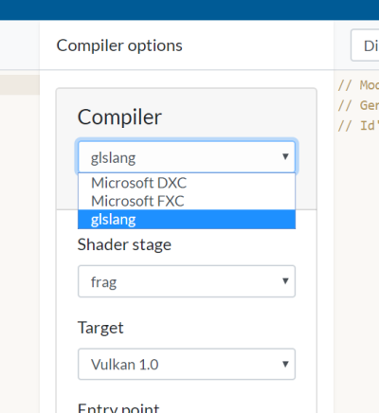Click the highlighted row in left sidebar
The width and height of the screenshot is (379, 413).
pyautogui.click(x=20, y=84)
